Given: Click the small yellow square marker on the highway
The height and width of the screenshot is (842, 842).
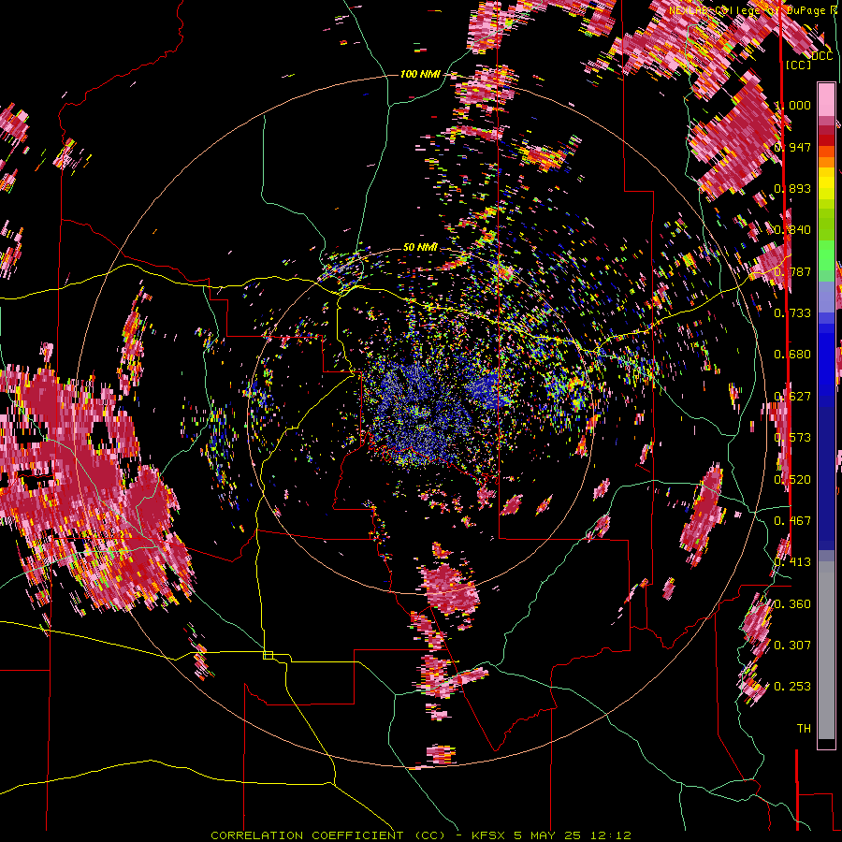Looking at the screenshot, I should 268,655.
